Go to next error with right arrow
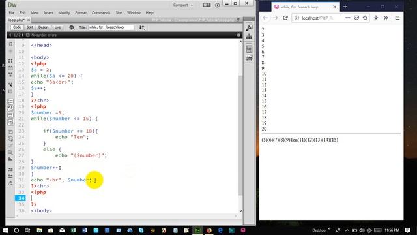Screen dimensions: 417x235 [23, 35]
